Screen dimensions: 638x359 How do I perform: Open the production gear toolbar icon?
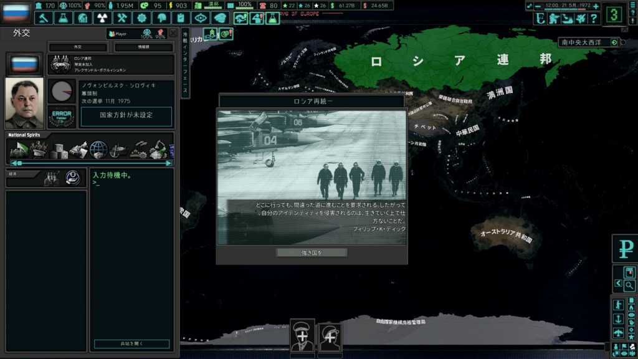141,18
